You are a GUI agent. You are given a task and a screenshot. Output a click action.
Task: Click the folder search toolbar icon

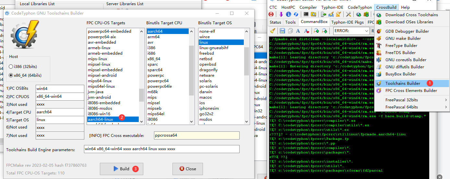314,14
